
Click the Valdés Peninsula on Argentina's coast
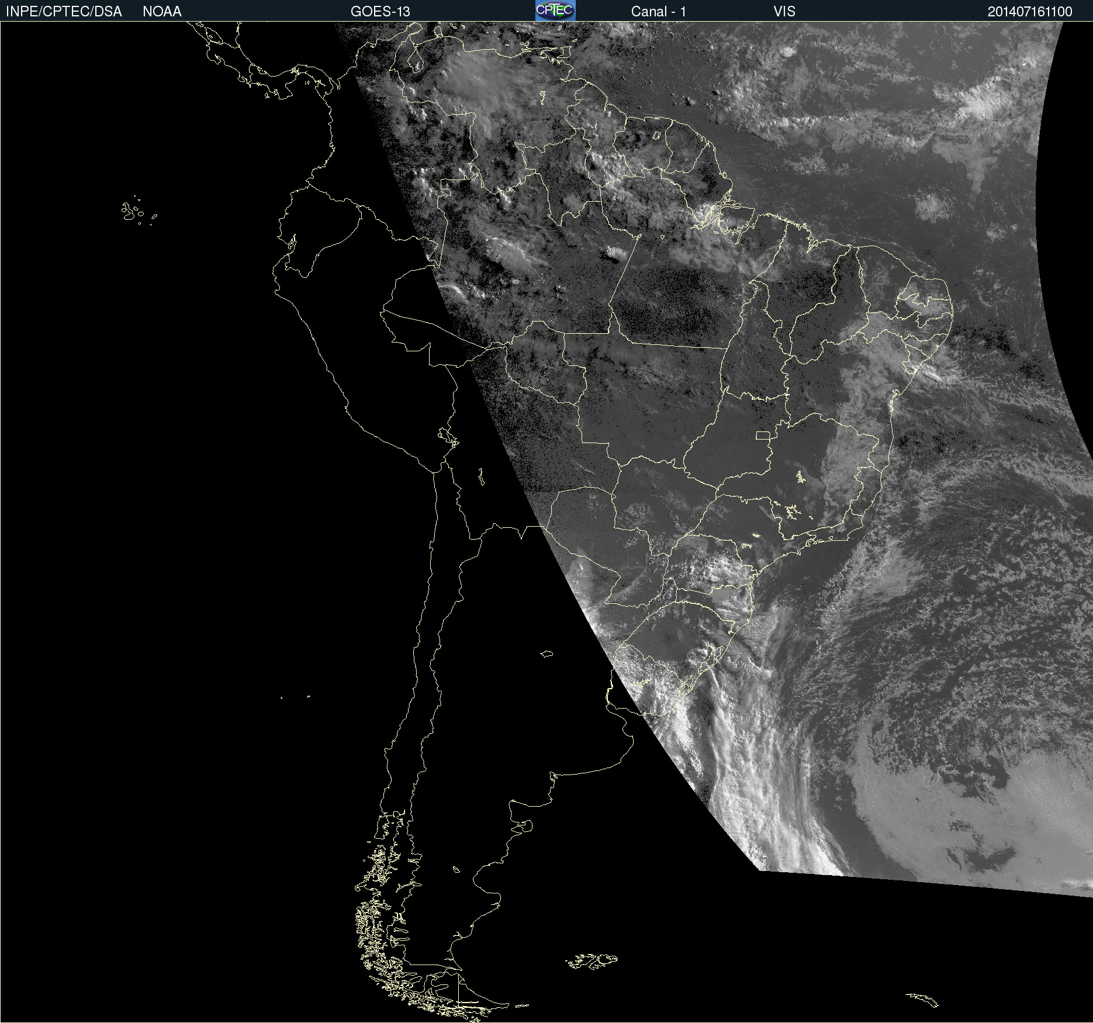click(x=524, y=825)
